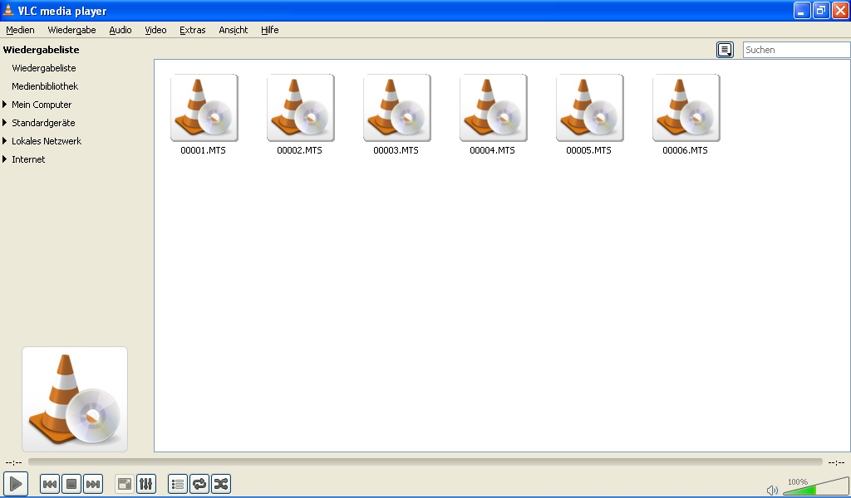Image resolution: width=851 pixels, height=498 pixels.
Task: Select the 00004.MTS cone thumbnail
Action: [x=494, y=108]
